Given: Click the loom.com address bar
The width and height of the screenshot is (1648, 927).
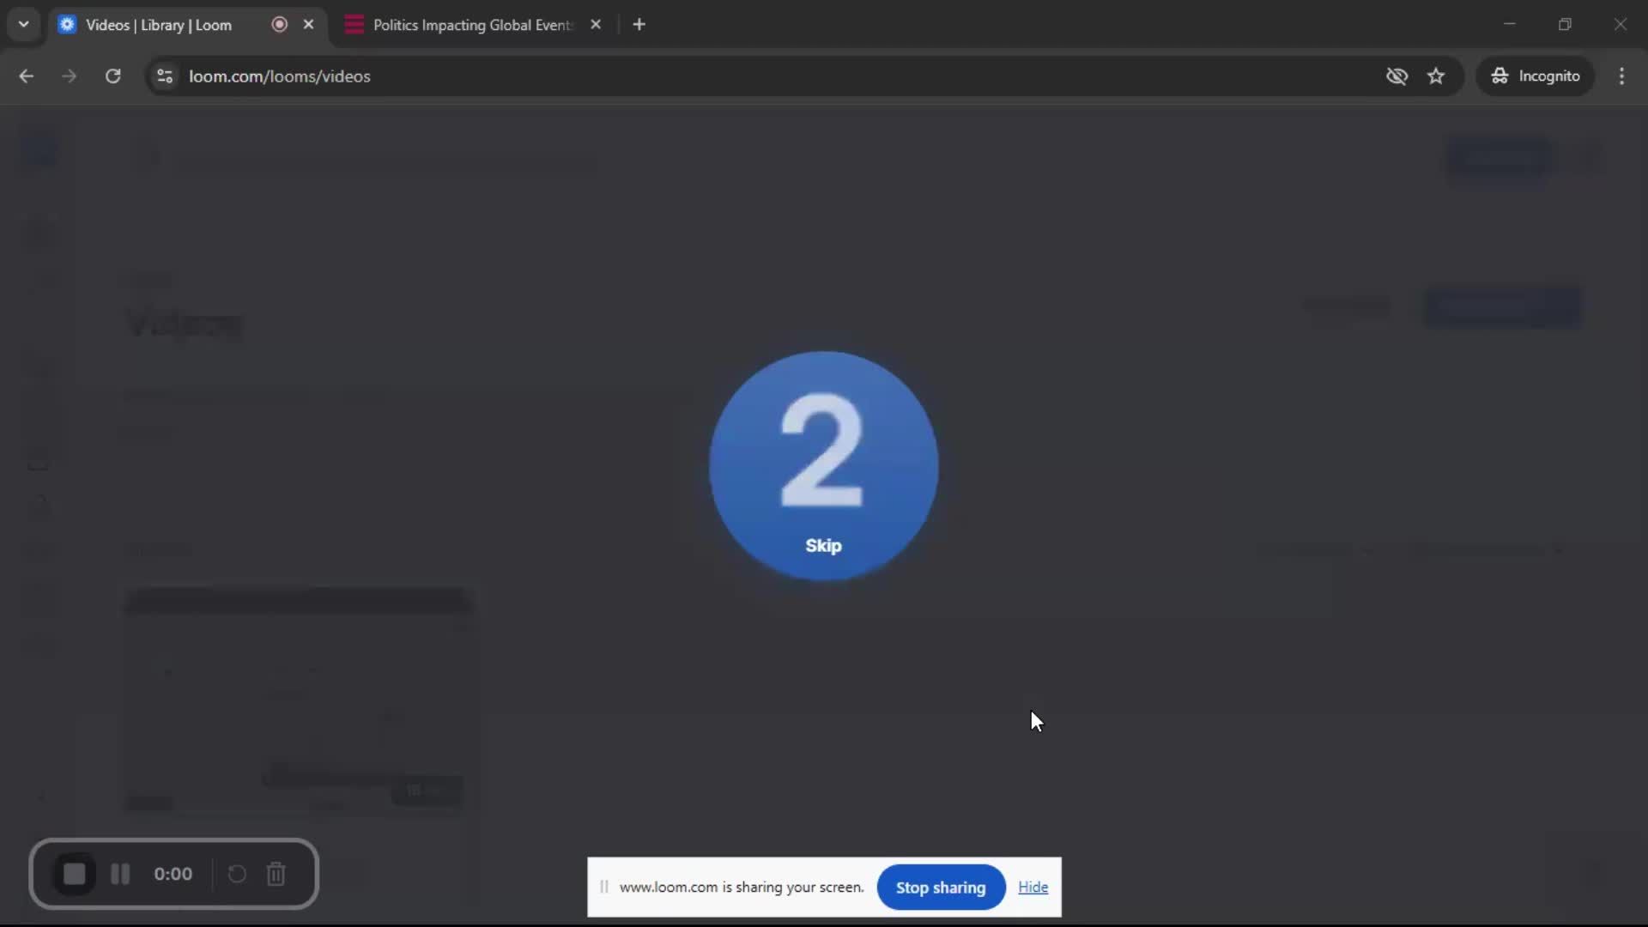Looking at the screenshot, I should (280, 76).
